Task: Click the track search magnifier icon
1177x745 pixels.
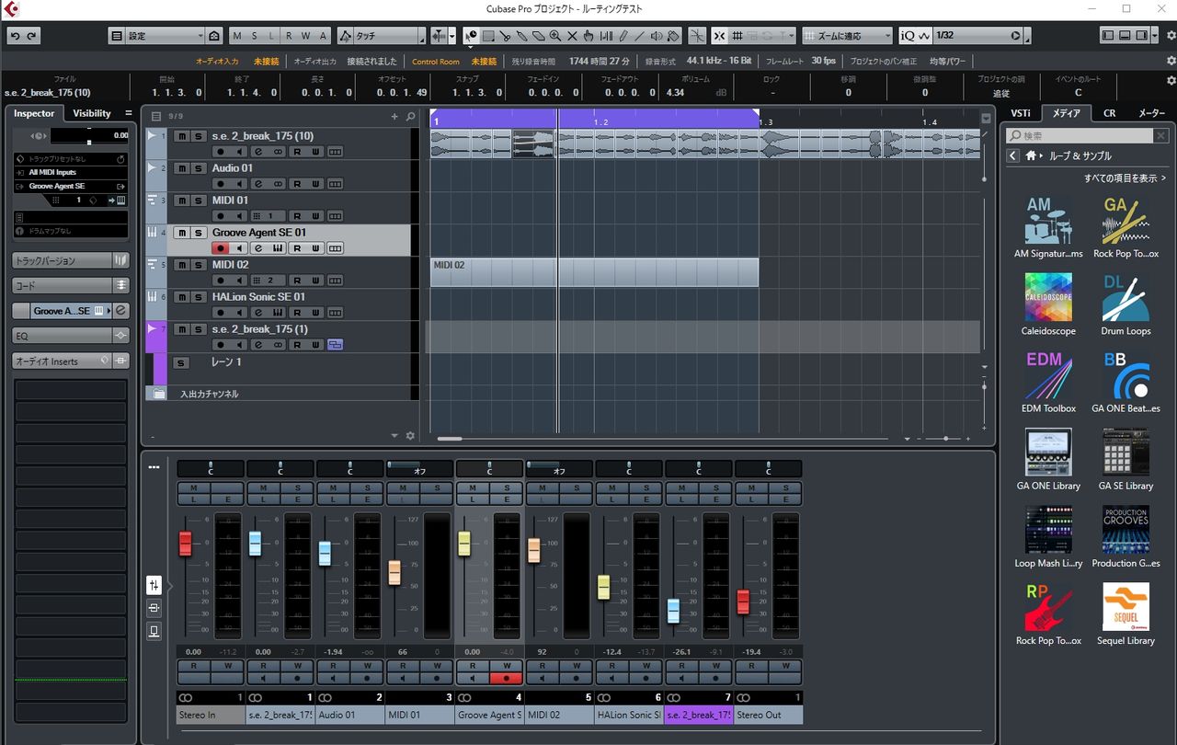Action: point(410,117)
